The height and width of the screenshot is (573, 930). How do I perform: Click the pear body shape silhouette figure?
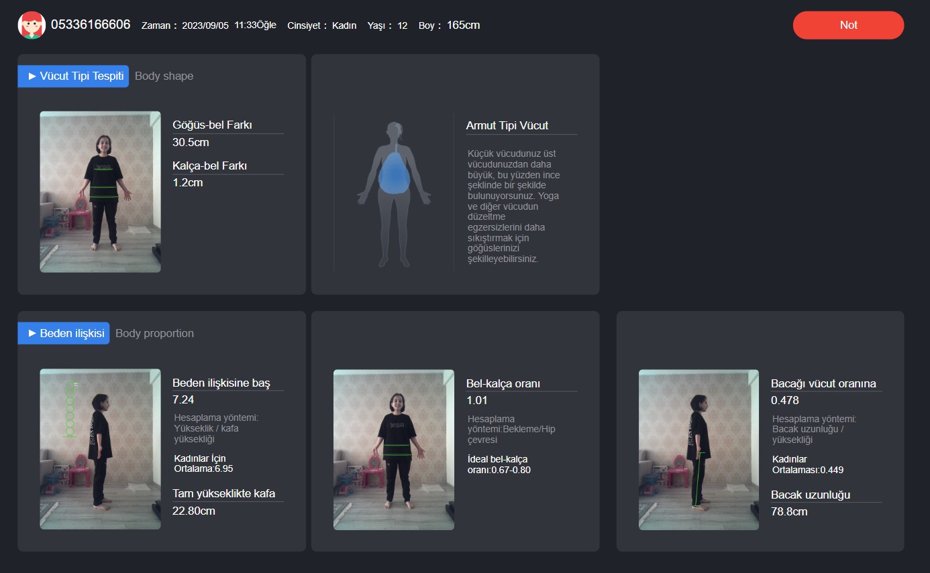click(394, 193)
